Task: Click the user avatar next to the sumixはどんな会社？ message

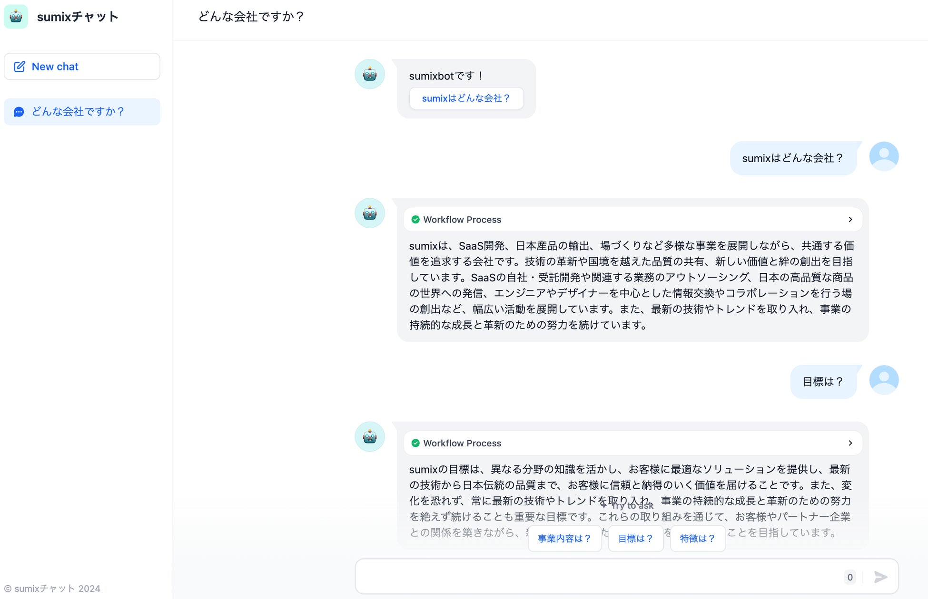Action: [884, 156]
